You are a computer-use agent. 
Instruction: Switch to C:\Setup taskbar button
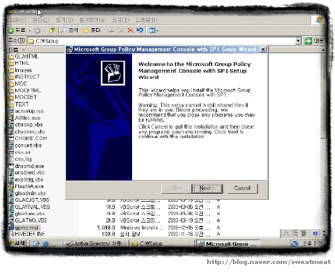(x=162, y=243)
